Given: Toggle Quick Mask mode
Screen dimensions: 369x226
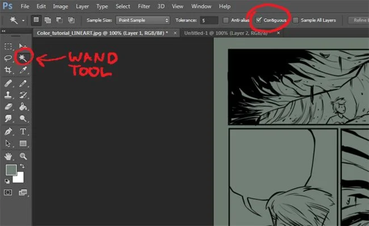Looking at the screenshot, I should click(8, 193).
